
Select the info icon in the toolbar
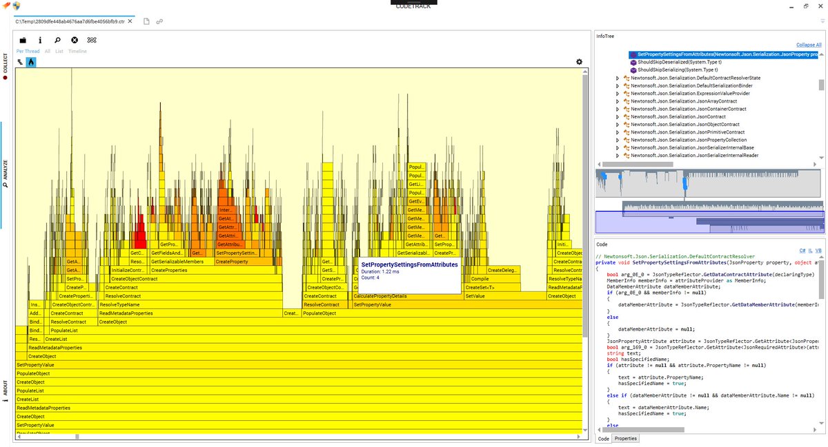tap(40, 39)
